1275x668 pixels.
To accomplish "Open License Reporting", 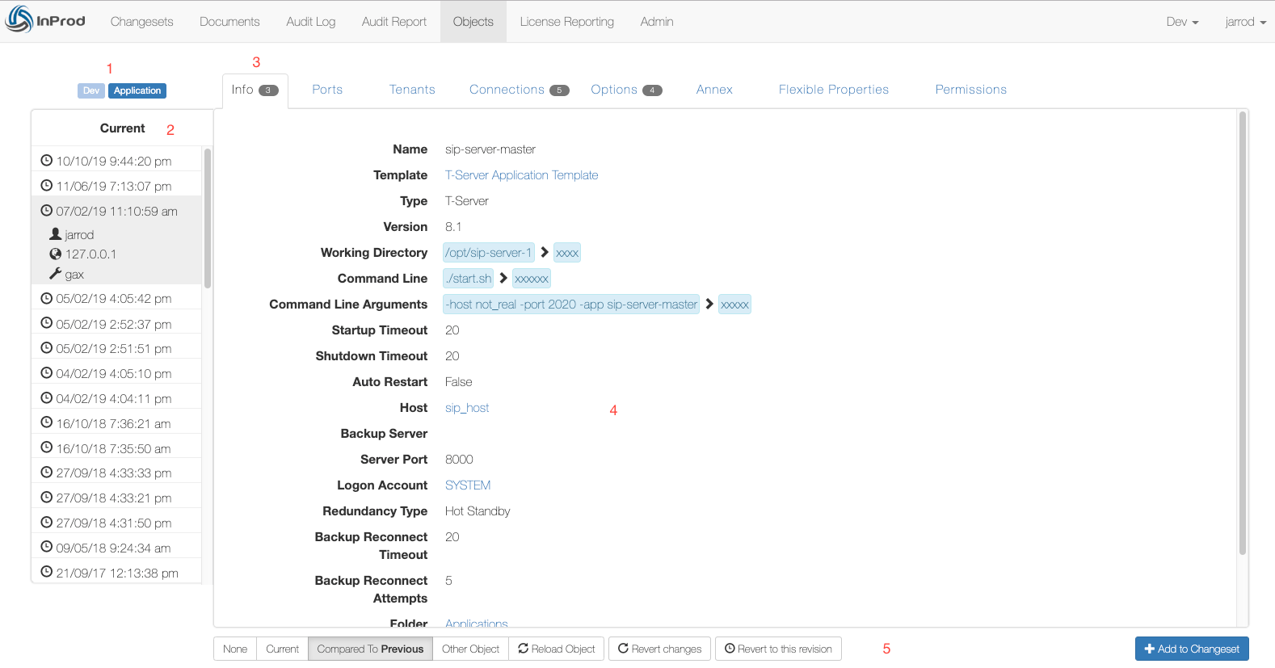I will (x=566, y=22).
